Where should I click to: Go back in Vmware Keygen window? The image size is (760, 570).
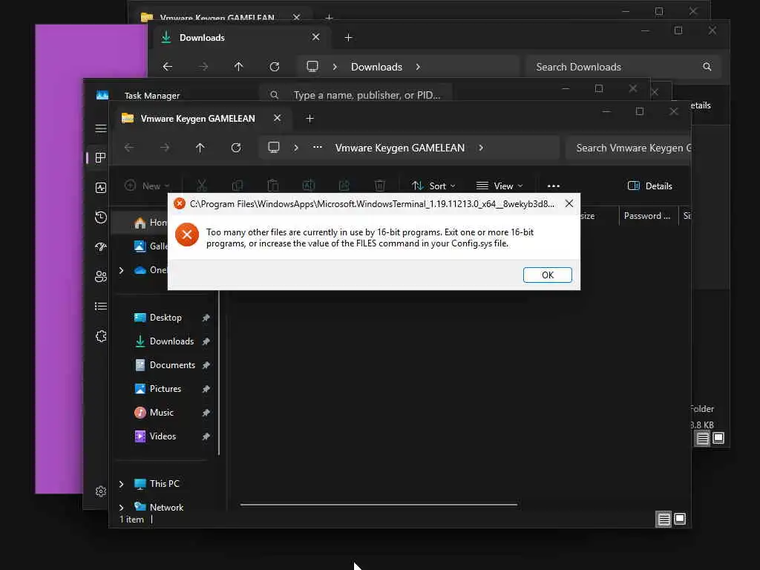click(129, 148)
